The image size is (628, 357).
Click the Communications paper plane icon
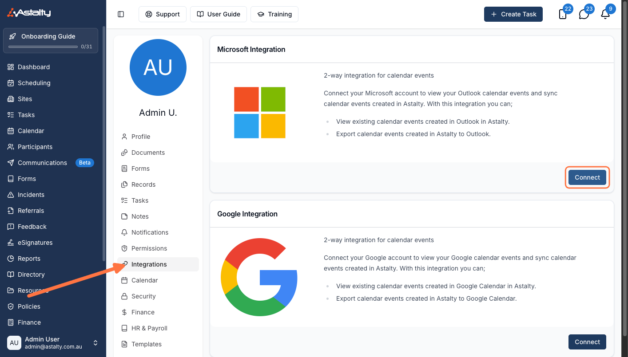[x=11, y=163]
